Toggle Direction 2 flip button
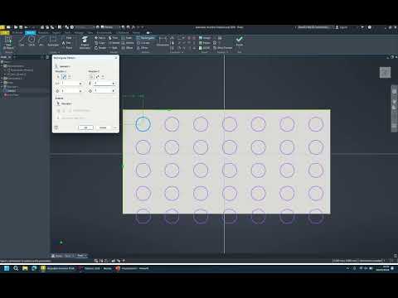Image resolution: width=398 pixels, height=298 pixels. [97, 76]
